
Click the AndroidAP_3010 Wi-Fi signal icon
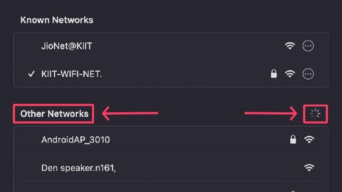[309, 139]
